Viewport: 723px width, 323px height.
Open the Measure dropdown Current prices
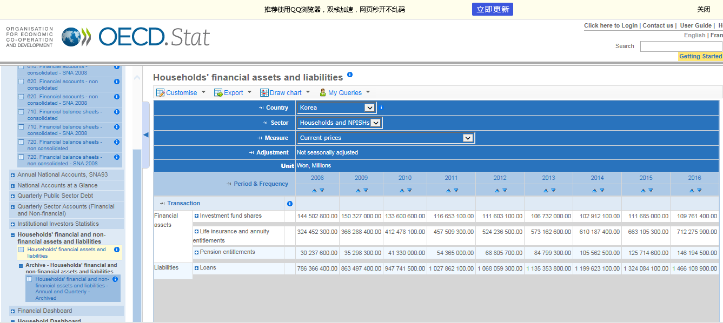coord(386,138)
